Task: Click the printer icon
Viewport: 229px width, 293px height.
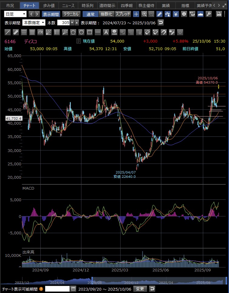Action: click(x=219, y=14)
